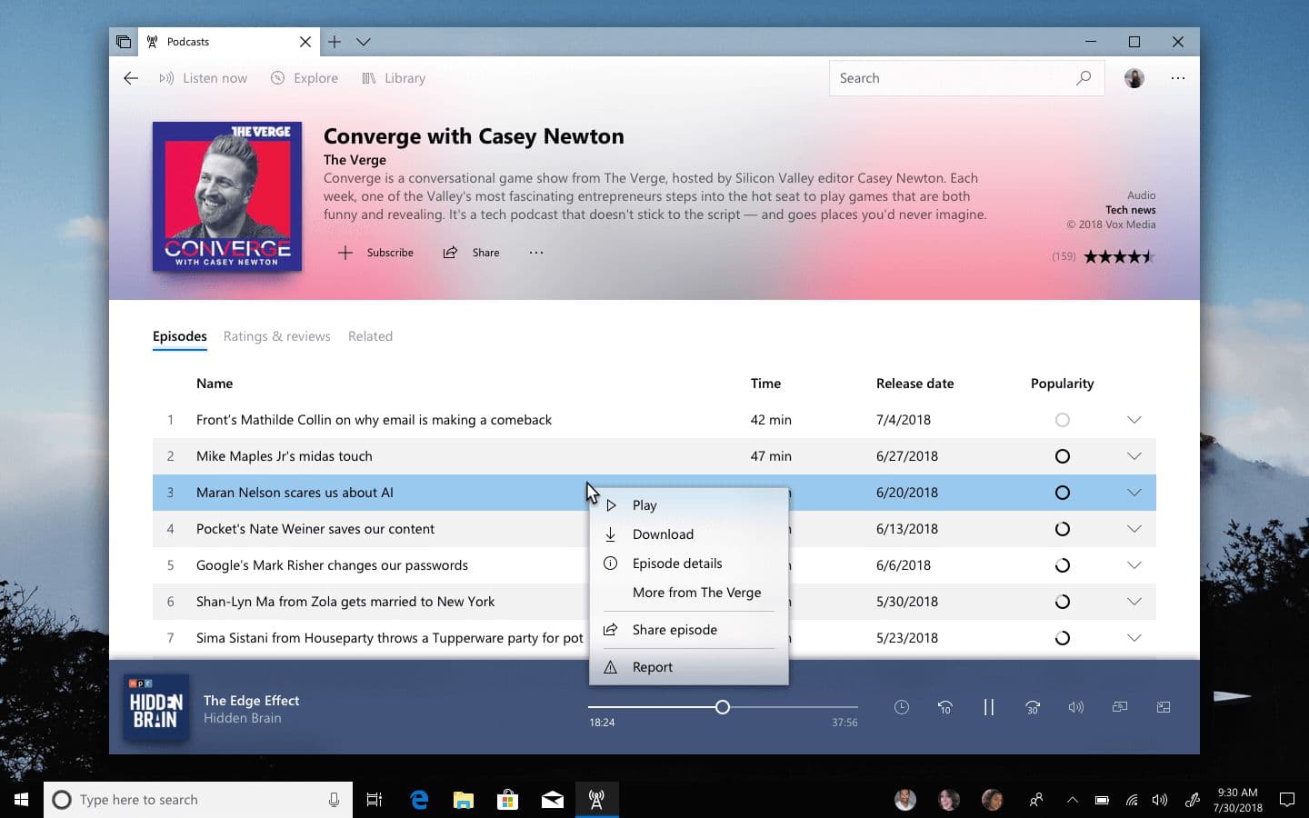Expand the 7/4/2018 episode row chevron

click(1134, 420)
